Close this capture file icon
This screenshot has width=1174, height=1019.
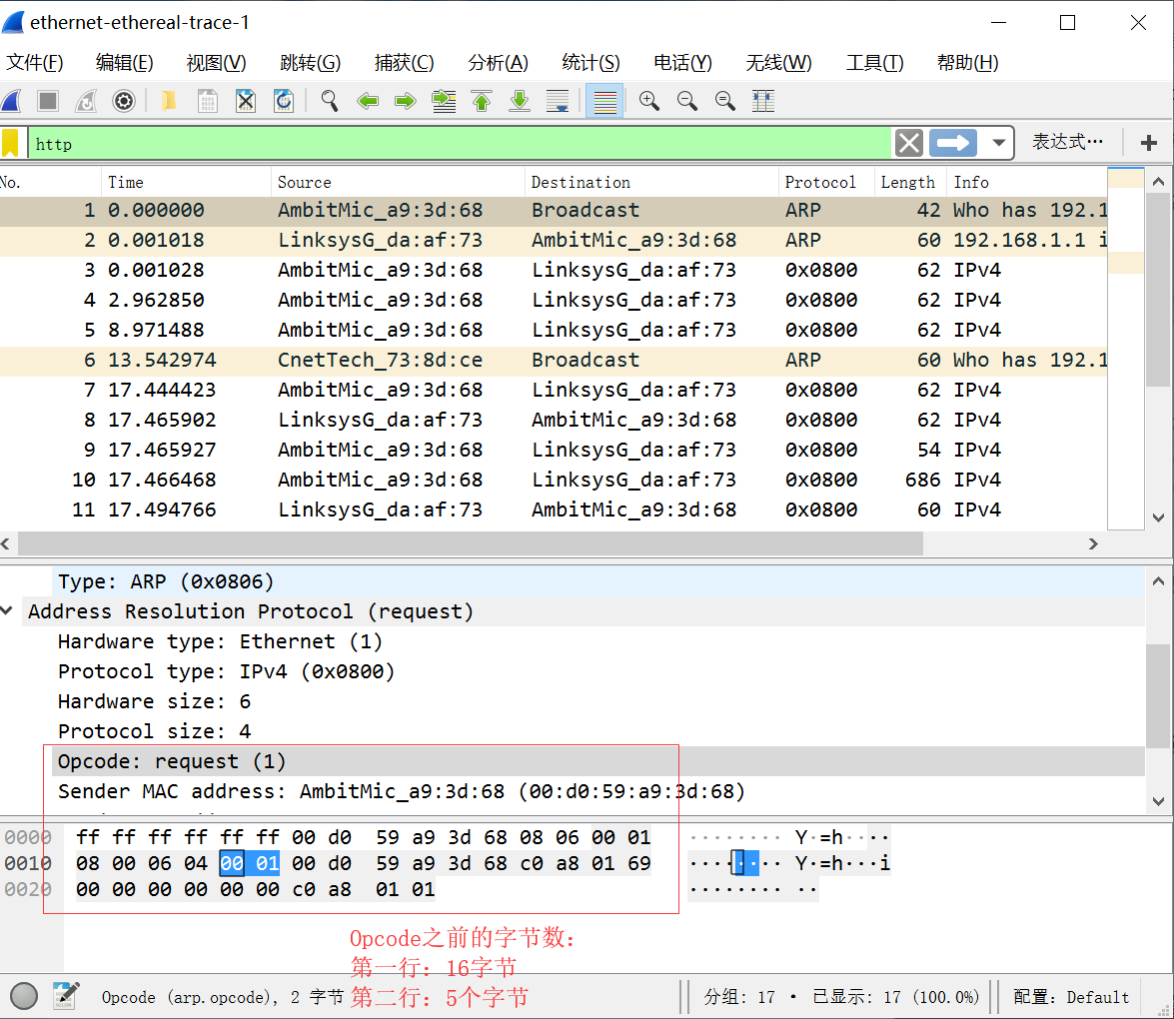(x=246, y=100)
